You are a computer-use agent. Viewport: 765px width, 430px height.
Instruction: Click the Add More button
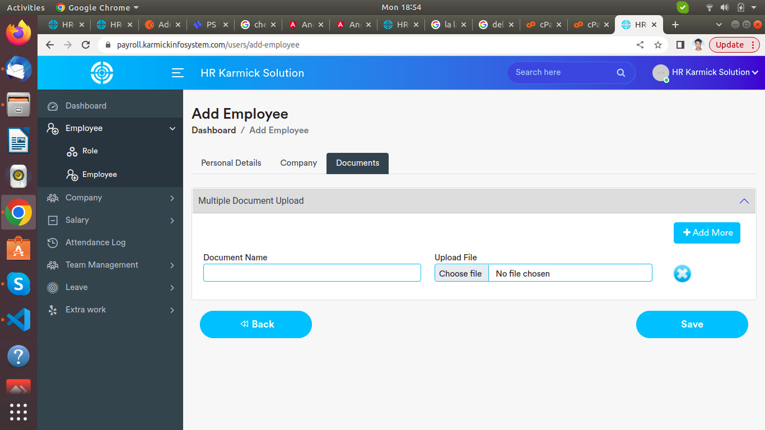pos(707,233)
